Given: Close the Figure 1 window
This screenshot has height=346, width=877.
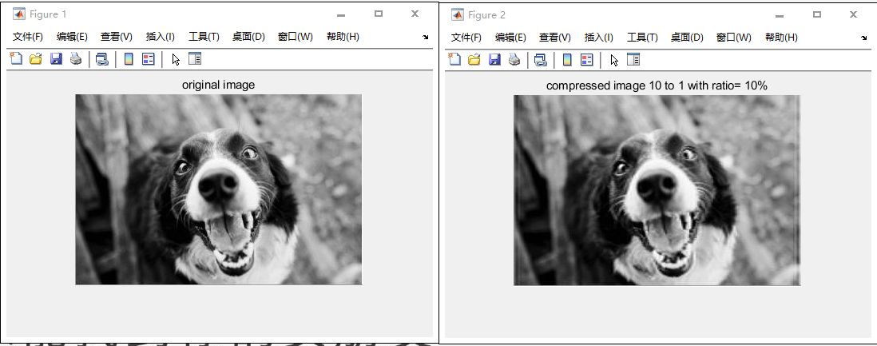Looking at the screenshot, I should click(415, 14).
